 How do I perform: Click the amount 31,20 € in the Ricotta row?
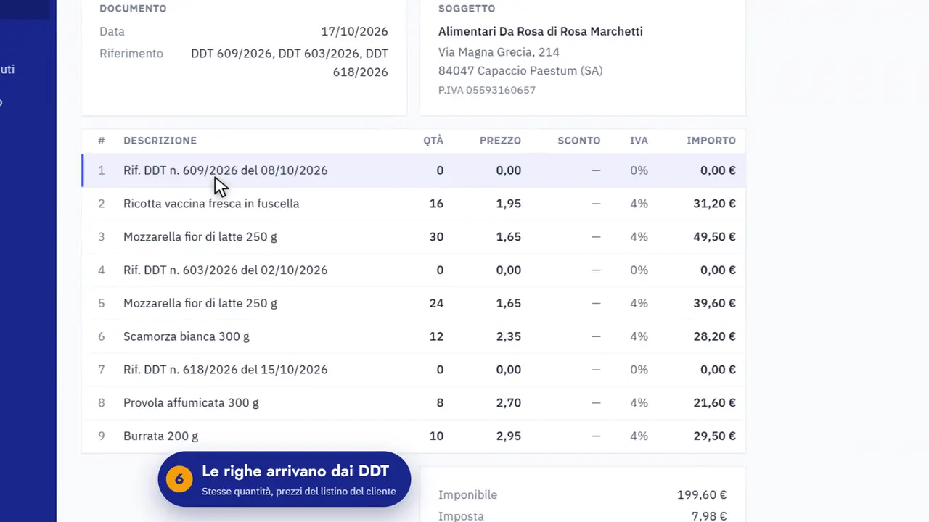[x=714, y=204]
